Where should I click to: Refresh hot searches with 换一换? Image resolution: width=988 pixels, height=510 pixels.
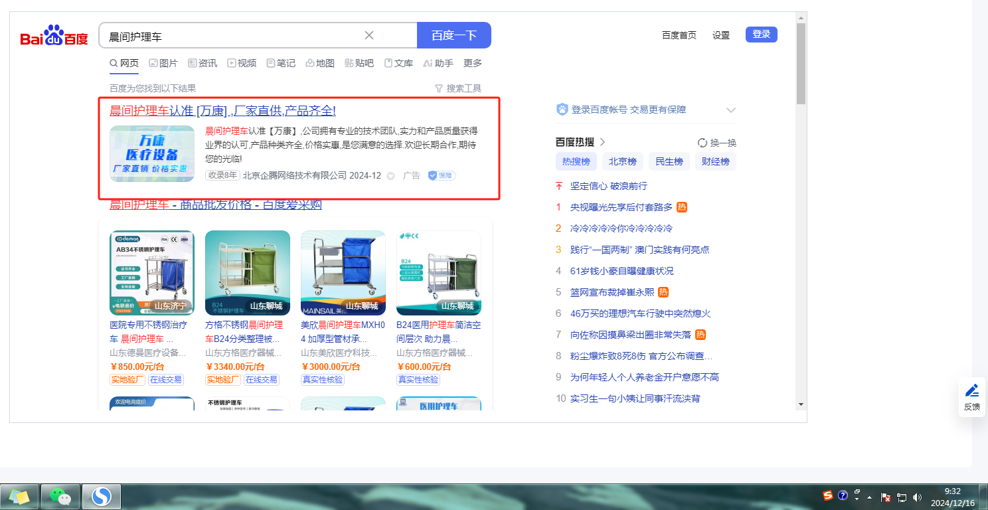[x=716, y=143]
